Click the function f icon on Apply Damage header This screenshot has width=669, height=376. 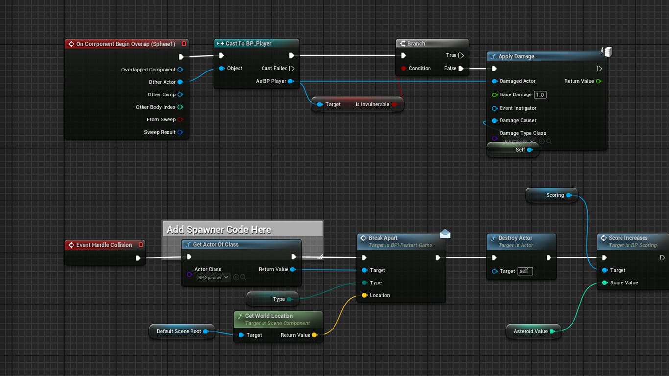pyautogui.click(x=492, y=56)
